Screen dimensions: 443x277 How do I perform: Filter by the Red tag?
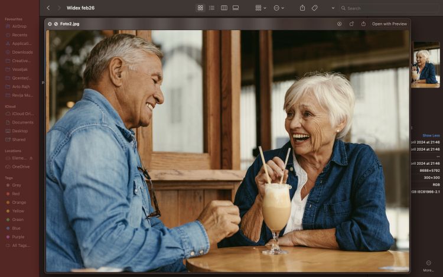(16, 194)
